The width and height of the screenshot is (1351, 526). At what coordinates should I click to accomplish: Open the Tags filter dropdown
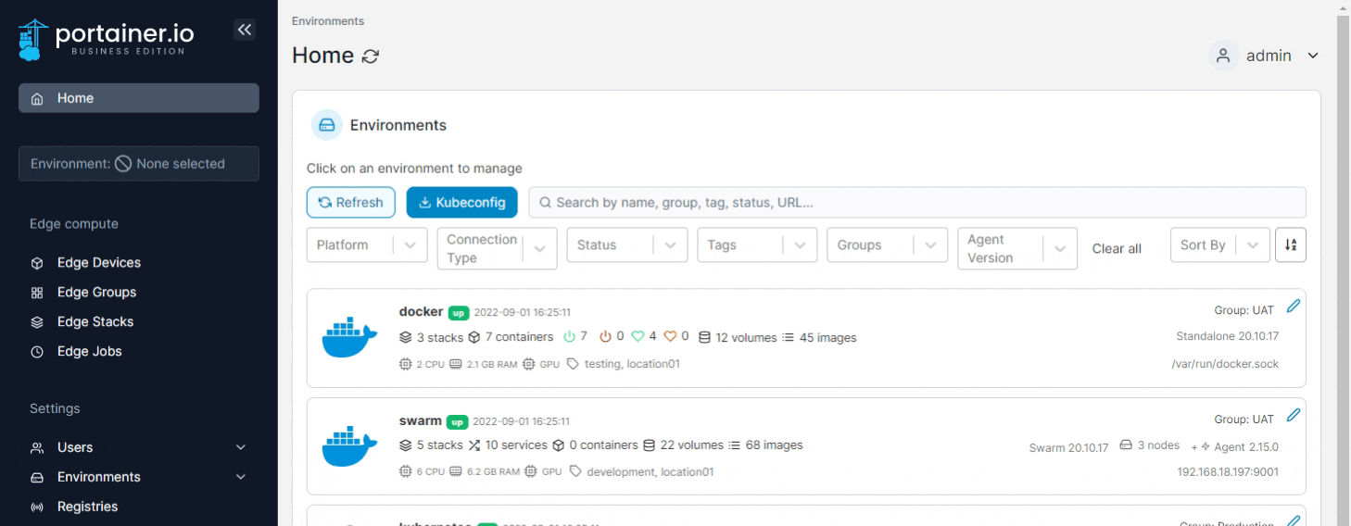[756, 245]
